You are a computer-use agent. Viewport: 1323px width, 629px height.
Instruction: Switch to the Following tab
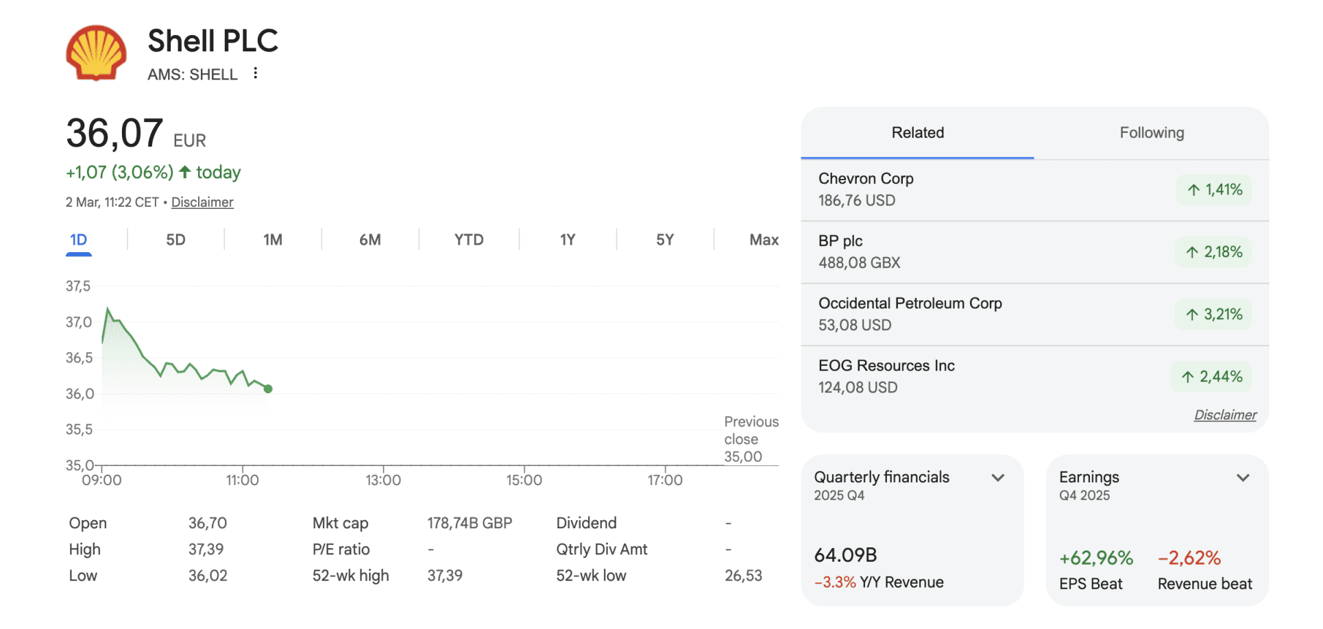click(1151, 133)
